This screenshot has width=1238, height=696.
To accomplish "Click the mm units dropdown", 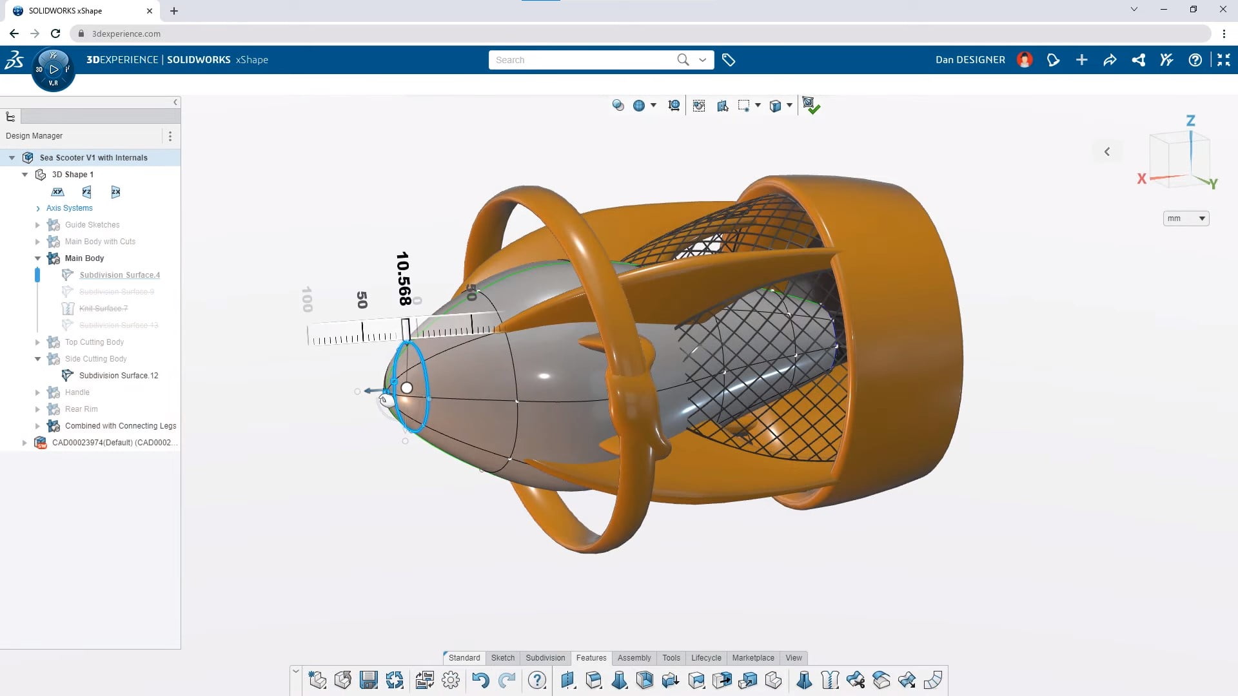I will click(1185, 218).
